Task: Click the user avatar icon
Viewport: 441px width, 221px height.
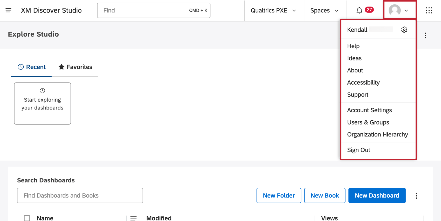Action: [395, 10]
